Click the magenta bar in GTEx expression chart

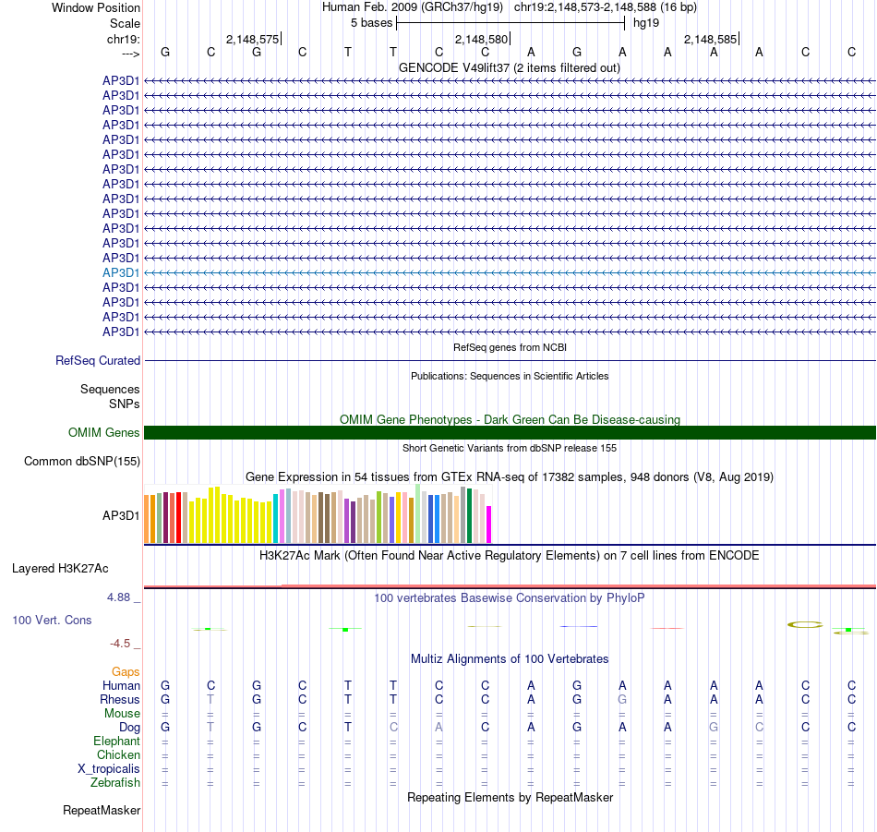pos(489,525)
